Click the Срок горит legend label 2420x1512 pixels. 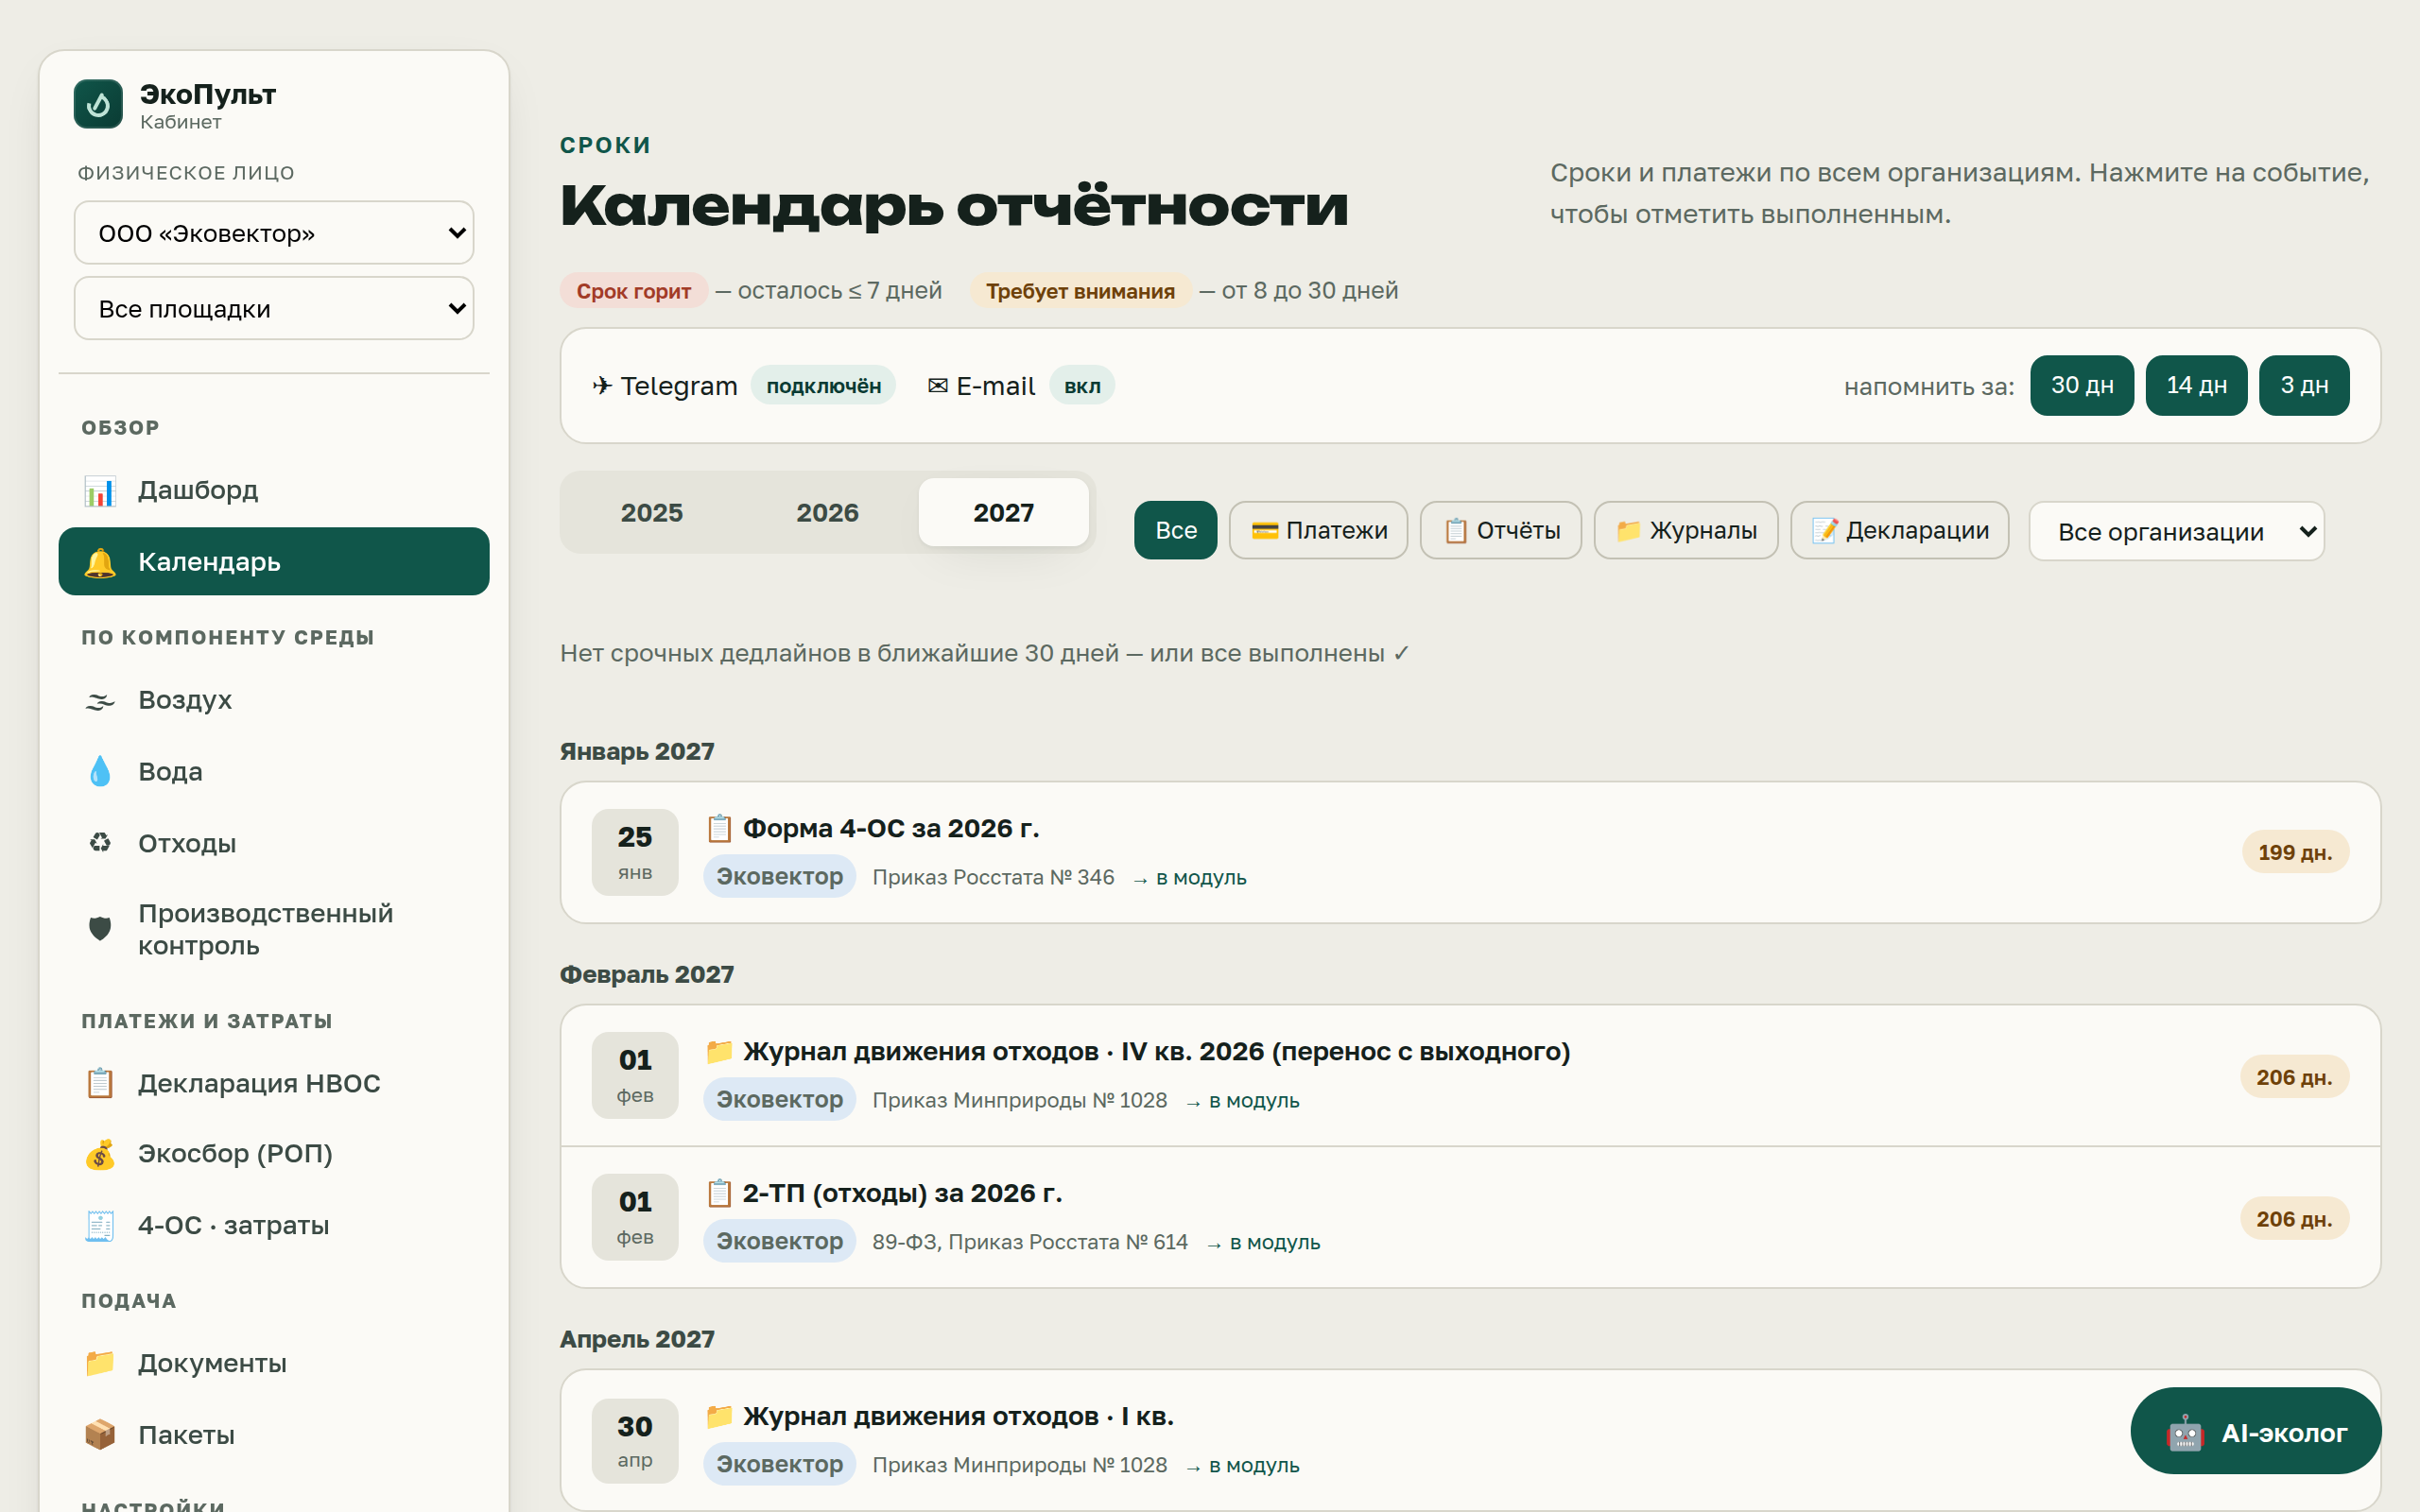pyautogui.click(x=633, y=291)
